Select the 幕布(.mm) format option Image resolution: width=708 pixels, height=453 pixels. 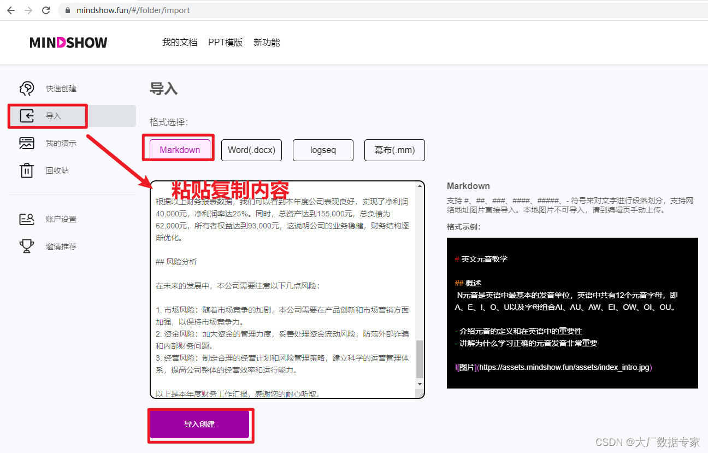(394, 150)
